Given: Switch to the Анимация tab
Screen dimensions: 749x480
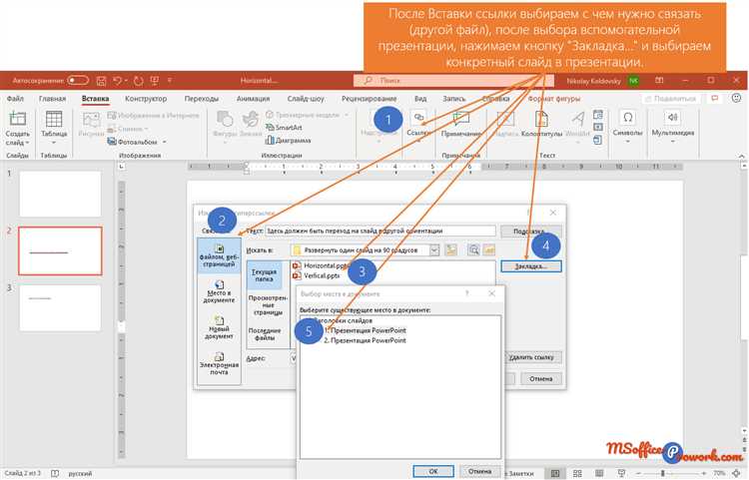Looking at the screenshot, I should 254,99.
